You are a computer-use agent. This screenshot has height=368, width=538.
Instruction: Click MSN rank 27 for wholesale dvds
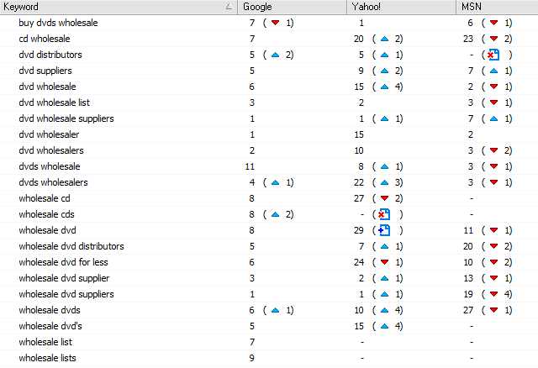tap(468, 310)
